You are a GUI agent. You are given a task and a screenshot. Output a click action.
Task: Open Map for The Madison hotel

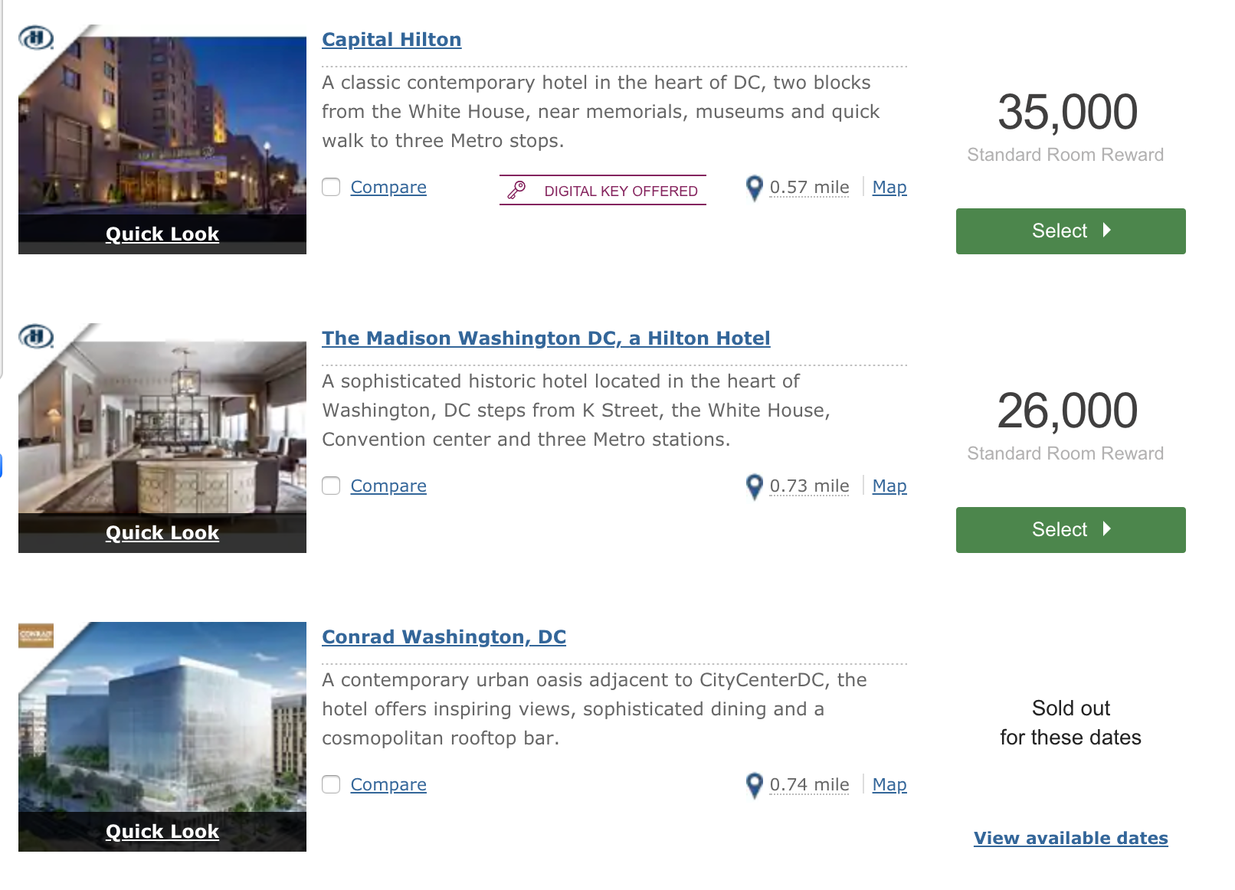click(x=889, y=486)
